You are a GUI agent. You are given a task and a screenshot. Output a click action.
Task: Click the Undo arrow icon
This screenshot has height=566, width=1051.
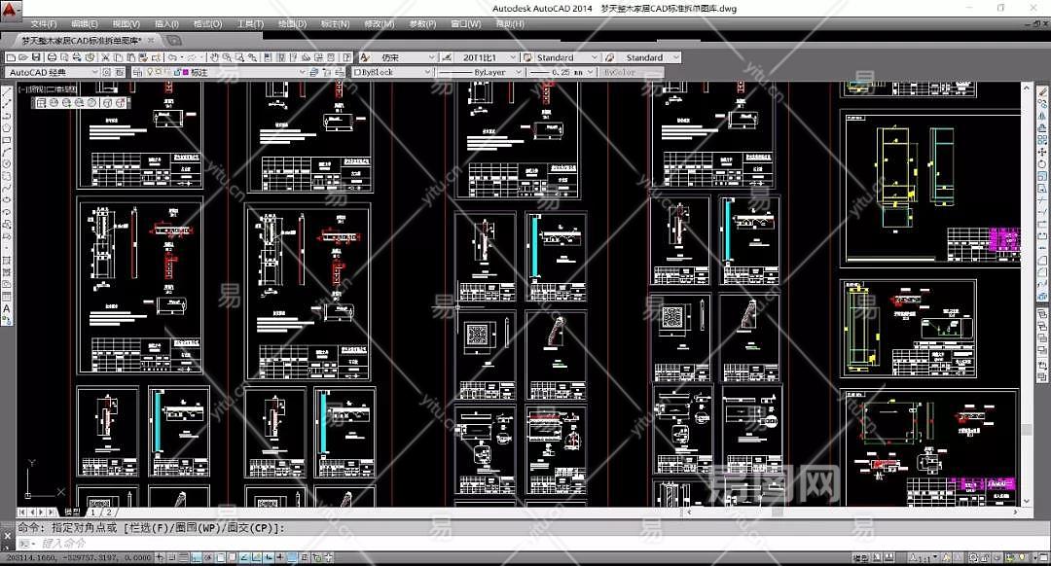pos(171,58)
